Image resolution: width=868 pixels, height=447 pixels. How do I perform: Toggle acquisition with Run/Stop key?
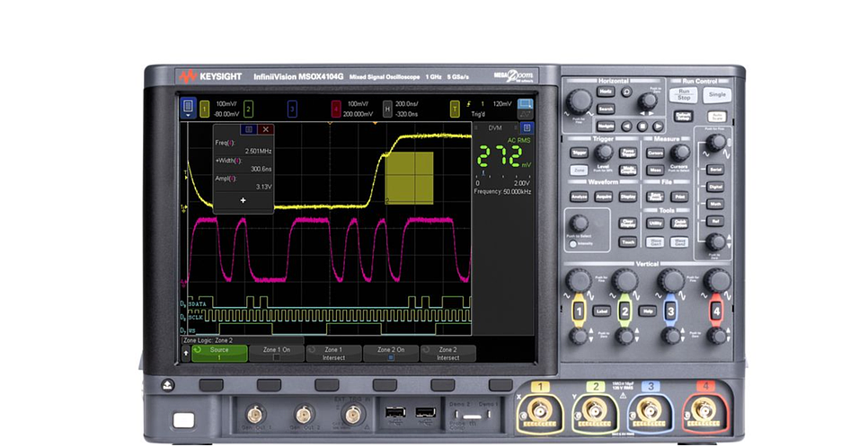[684, 94]
